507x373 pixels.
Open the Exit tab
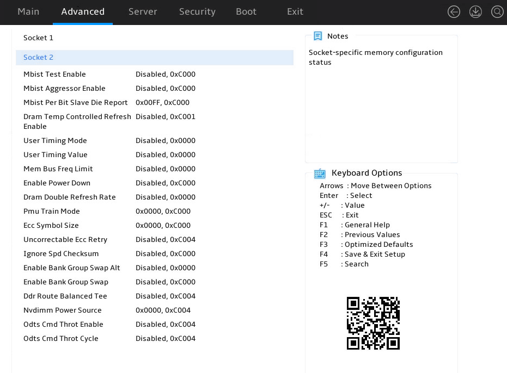(295, 11)
